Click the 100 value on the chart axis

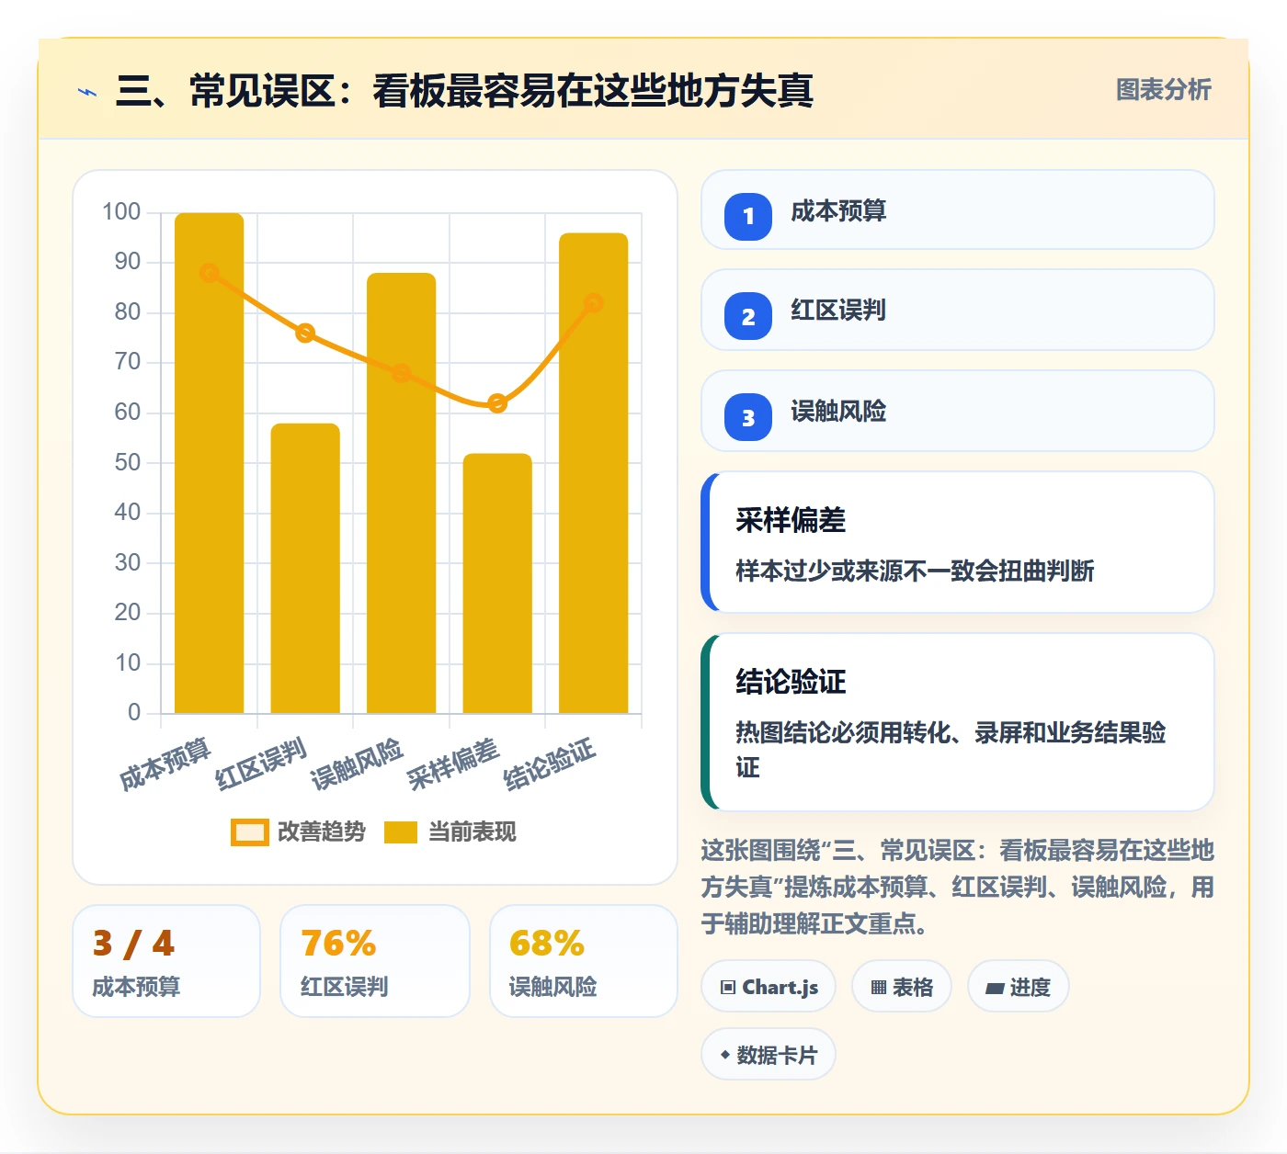pos(121,212)
